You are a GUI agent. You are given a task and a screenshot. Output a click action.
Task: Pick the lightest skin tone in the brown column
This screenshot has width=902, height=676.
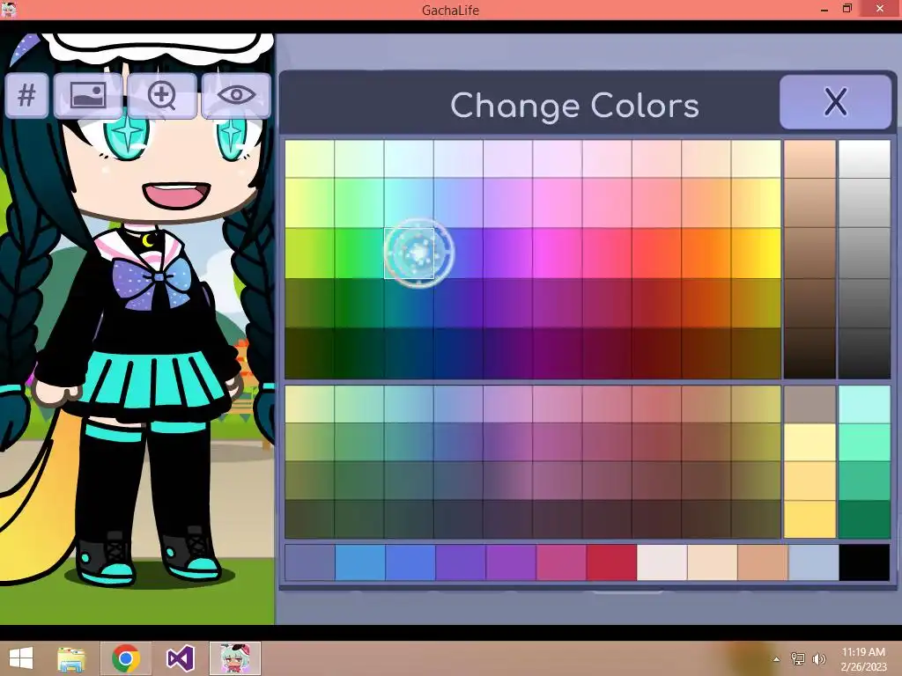click(x=810, y=158)
